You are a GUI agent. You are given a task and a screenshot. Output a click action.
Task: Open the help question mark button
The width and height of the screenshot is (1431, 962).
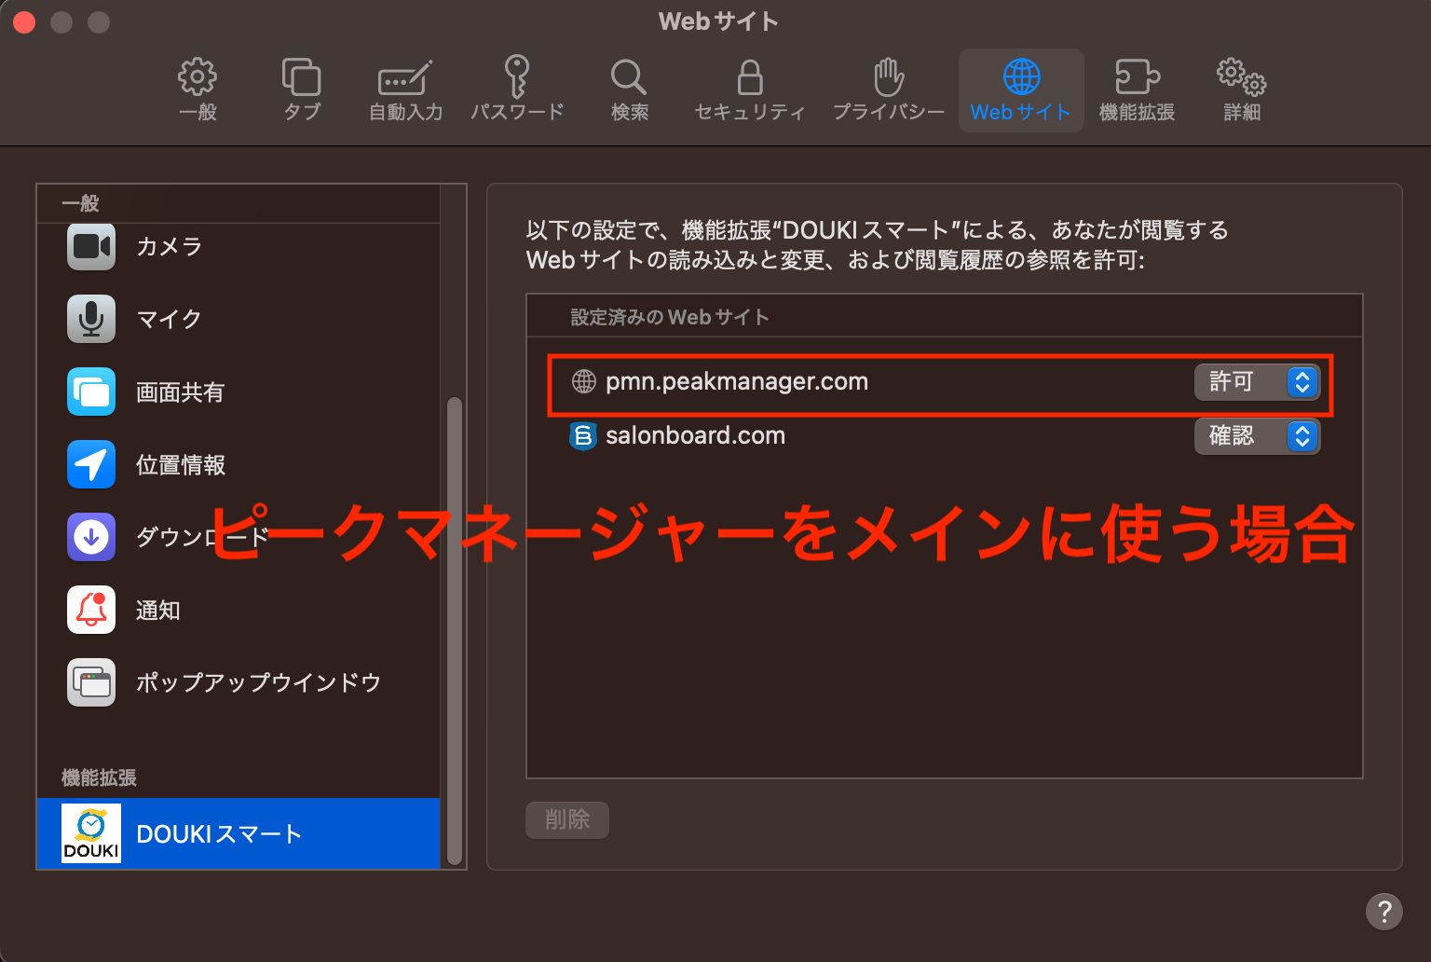click(1384, 911)
